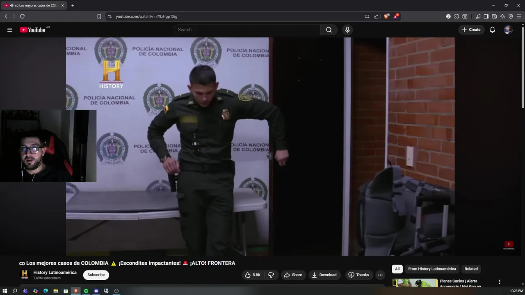Open History Latinoamérica channel name link
The height and width of the screenshot is (295, 525).
(55, 272)
